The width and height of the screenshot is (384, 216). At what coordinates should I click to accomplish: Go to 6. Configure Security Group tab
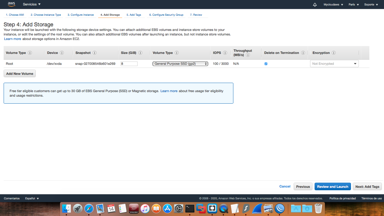(166, 15)
